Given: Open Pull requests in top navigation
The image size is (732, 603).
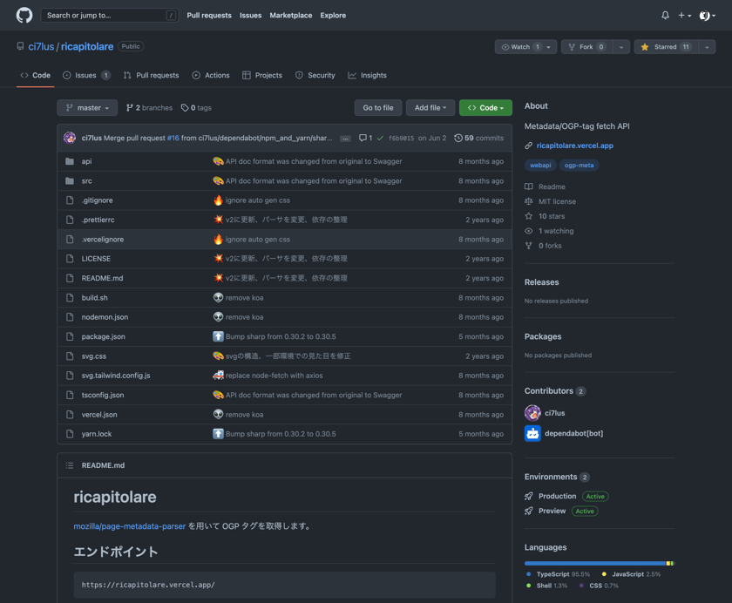Looking at the screenshot, I should click(x=209, y=16).
